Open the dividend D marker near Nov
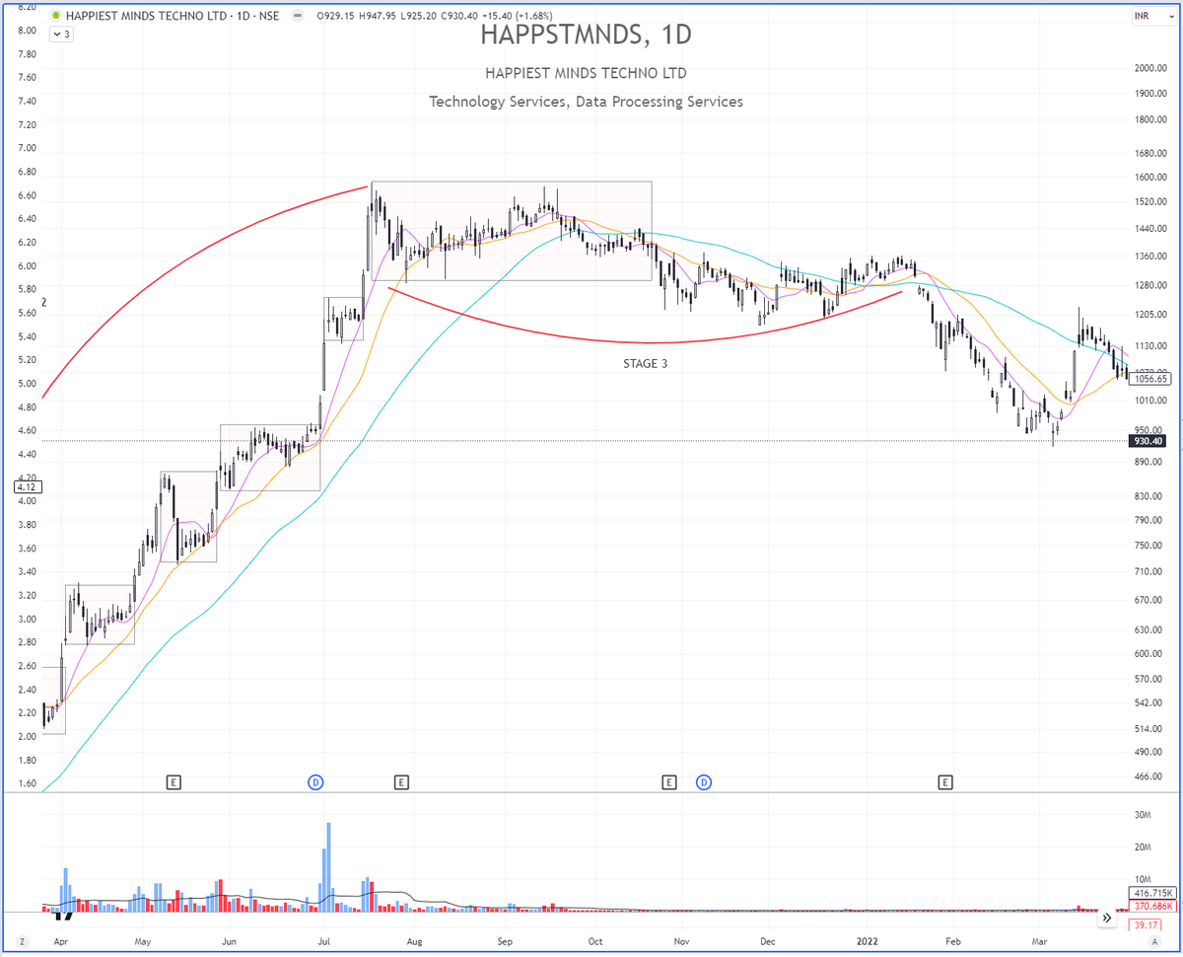Image resolution: width=1183 pixels, height=957 pixels. (705, 782)
